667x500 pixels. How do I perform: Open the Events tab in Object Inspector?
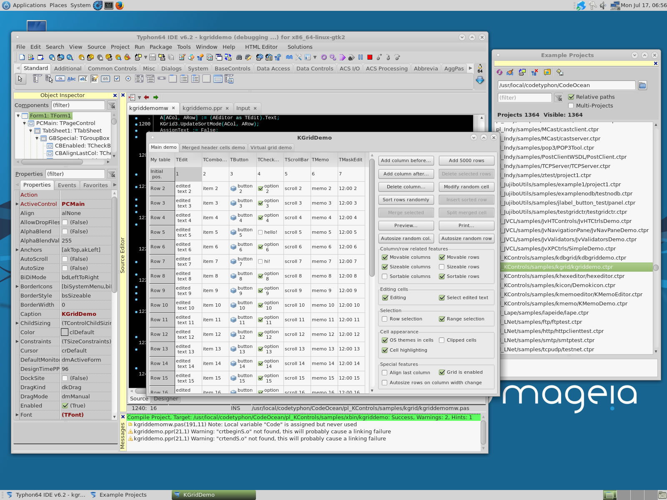[x=67, y=185]
